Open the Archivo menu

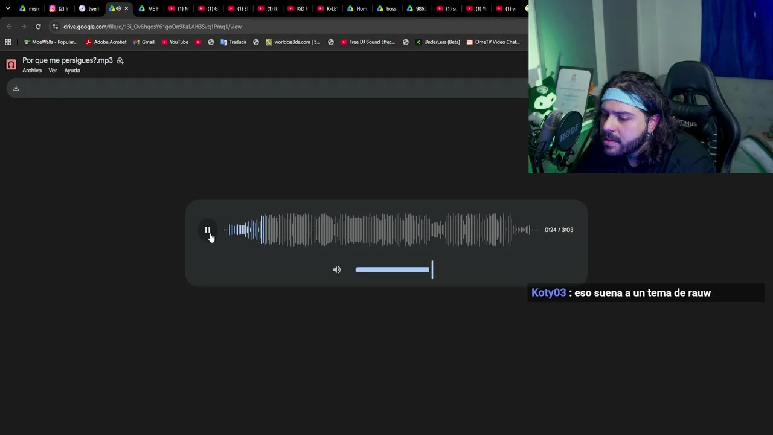(32, 71)
